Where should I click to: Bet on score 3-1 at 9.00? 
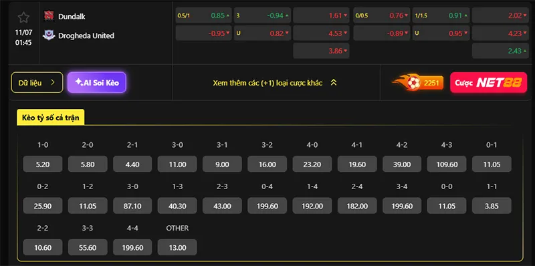click(222, 164)
